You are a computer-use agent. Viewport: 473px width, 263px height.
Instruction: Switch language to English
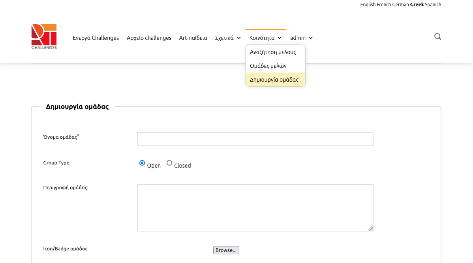coord(368,5)
